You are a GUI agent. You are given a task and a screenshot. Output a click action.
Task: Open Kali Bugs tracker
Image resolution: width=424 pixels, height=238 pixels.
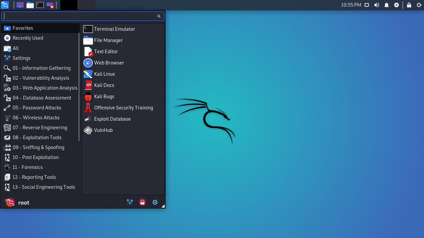(104, 97)
